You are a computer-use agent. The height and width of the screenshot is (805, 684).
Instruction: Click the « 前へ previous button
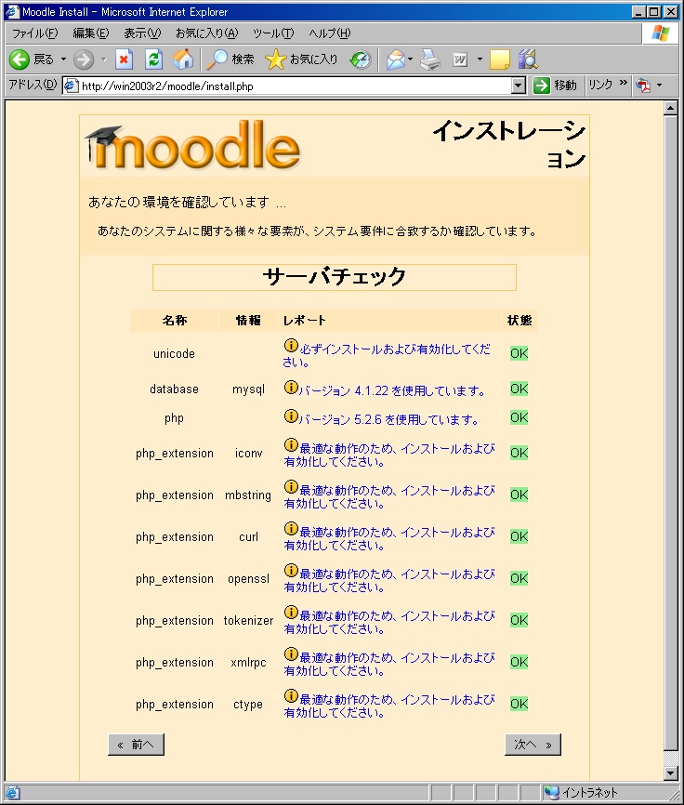(x=136, y=745)
